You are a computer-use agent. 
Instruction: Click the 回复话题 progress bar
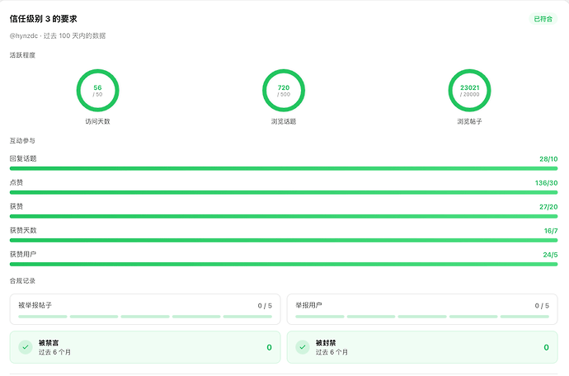click(284, 168)
